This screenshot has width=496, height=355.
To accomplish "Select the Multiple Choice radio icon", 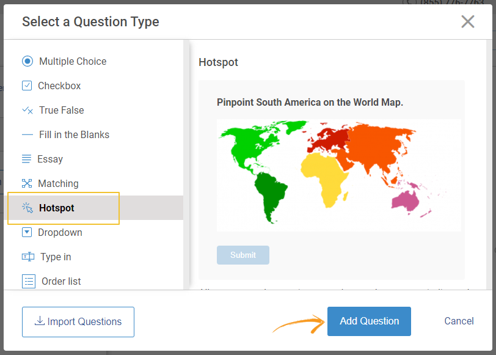I will (27, 61).
